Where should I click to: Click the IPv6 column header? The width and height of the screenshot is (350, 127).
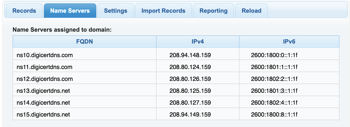pos(289,42)
